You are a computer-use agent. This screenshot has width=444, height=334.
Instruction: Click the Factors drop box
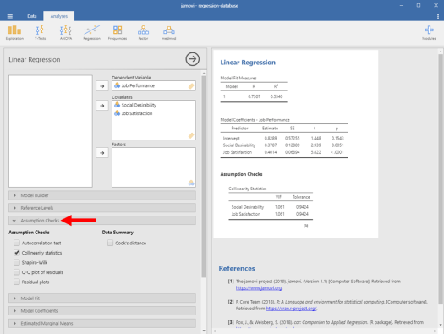pos(154,167)
